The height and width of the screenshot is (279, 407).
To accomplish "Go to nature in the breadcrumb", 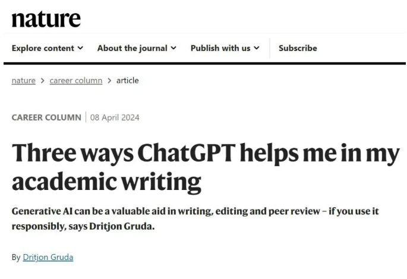I will (x=24, y=80).
